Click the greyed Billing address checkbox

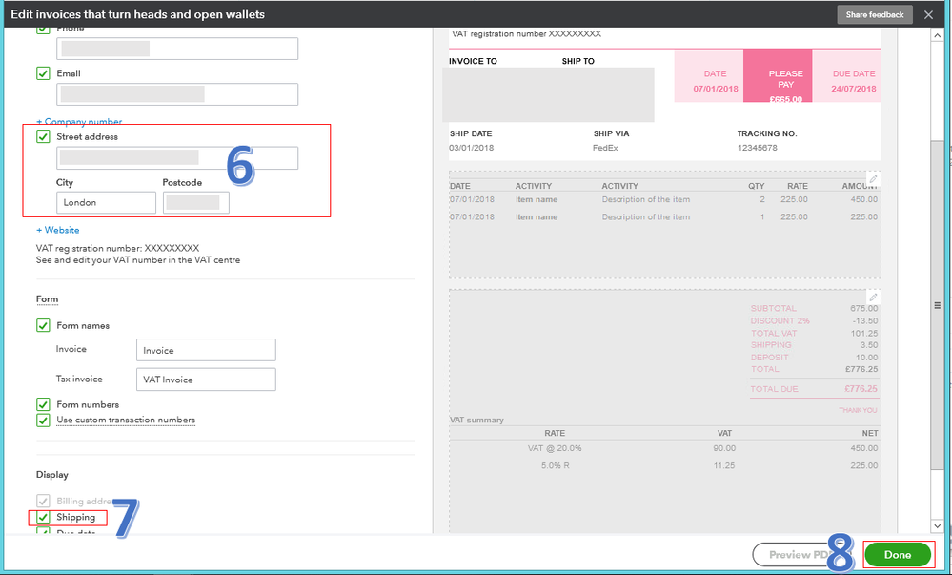point(43,501)
